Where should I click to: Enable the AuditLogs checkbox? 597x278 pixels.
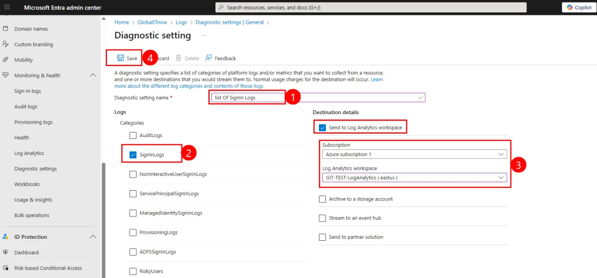click(x=133, y=136)
